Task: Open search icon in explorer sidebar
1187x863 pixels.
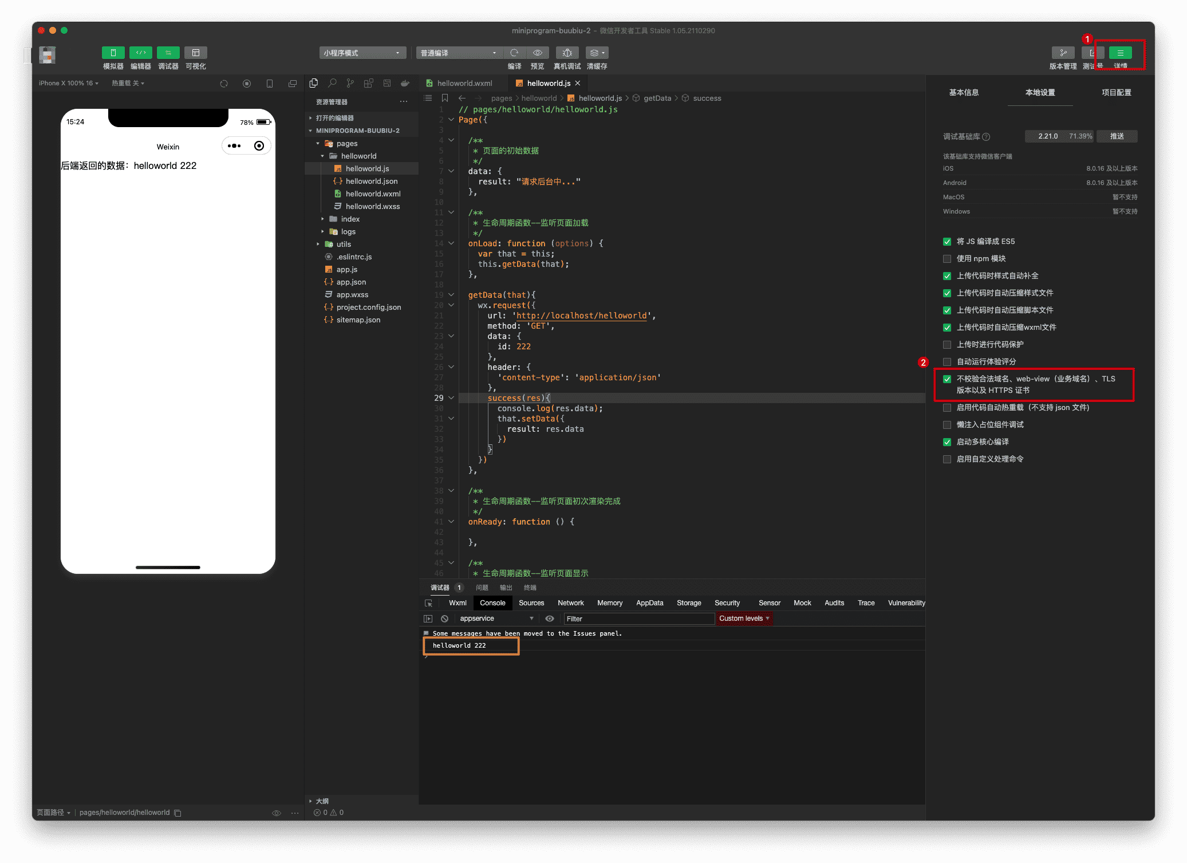Action: (x=332, y=83)
